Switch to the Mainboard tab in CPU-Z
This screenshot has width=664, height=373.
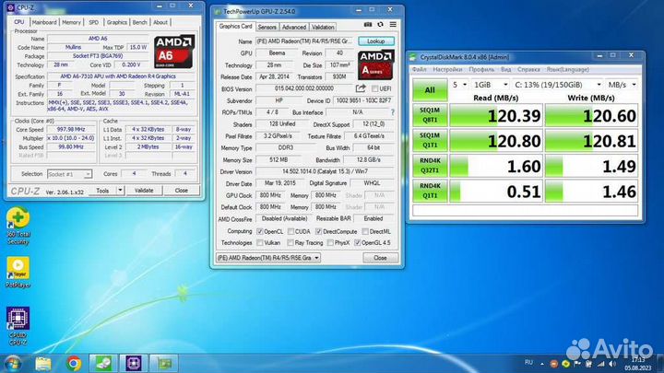(44, 22)
